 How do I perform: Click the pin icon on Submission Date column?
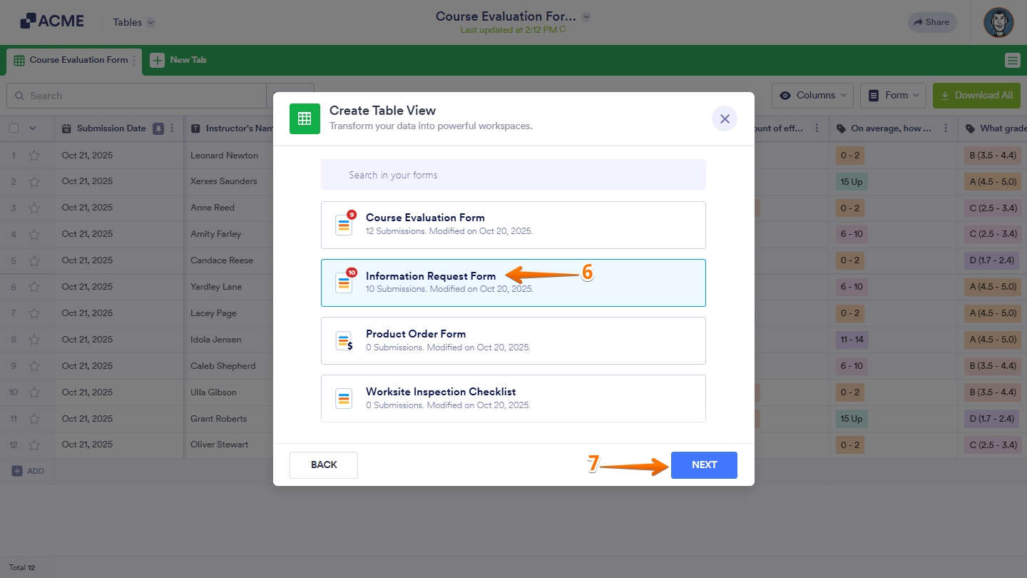pos(158,128)
